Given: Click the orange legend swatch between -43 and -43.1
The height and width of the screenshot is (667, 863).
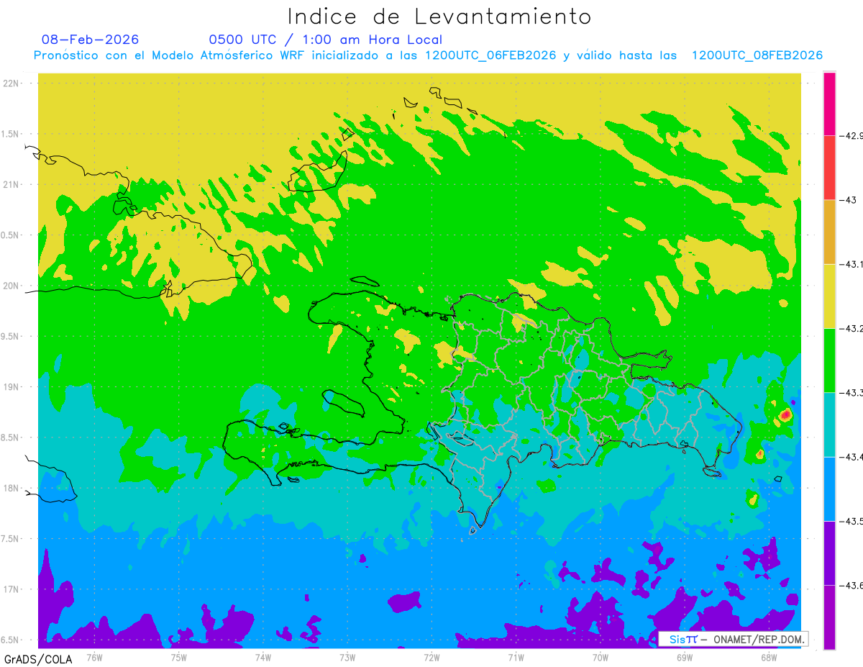Looking at the screenshot, I should coord(829,232).
